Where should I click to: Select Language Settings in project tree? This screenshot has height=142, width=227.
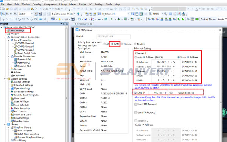point(24,92)
